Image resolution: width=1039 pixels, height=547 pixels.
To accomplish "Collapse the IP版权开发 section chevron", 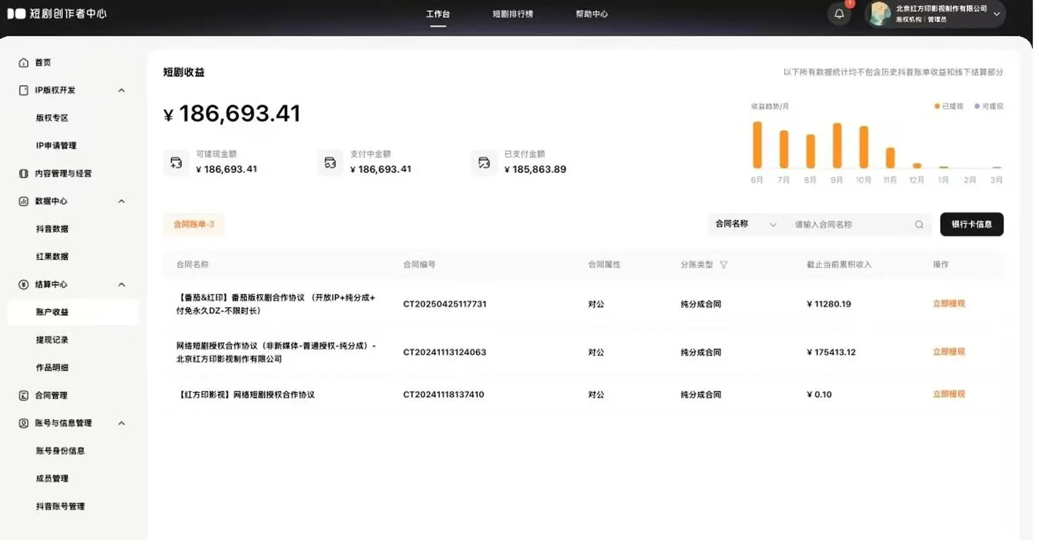I will tap(121, 90).
